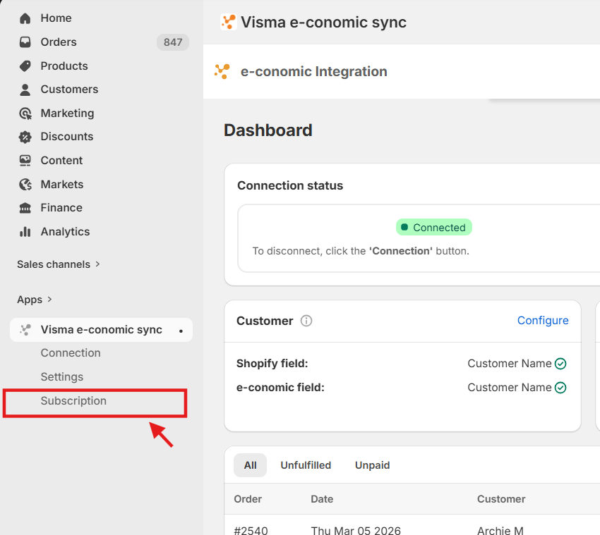Click the 847 orders count badge

(x=173, y=42)
